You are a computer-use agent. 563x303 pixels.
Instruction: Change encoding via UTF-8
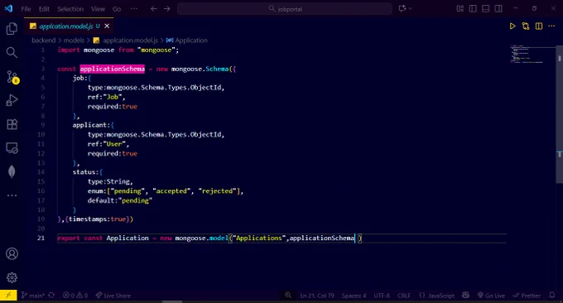coord(382,296)
